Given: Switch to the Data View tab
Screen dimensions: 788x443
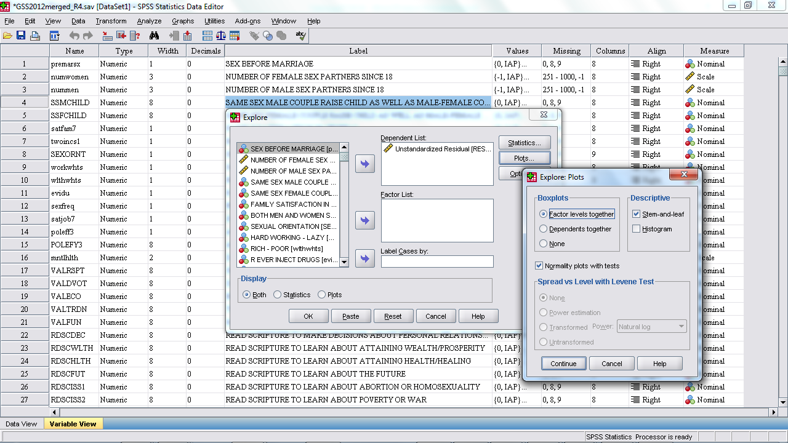Looking at the screenshot, I should pos(21,424).
